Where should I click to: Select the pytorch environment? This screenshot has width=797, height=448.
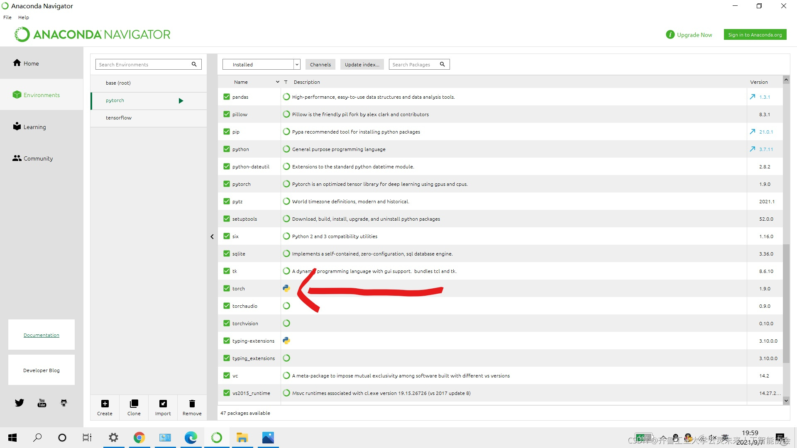point(149,101)
